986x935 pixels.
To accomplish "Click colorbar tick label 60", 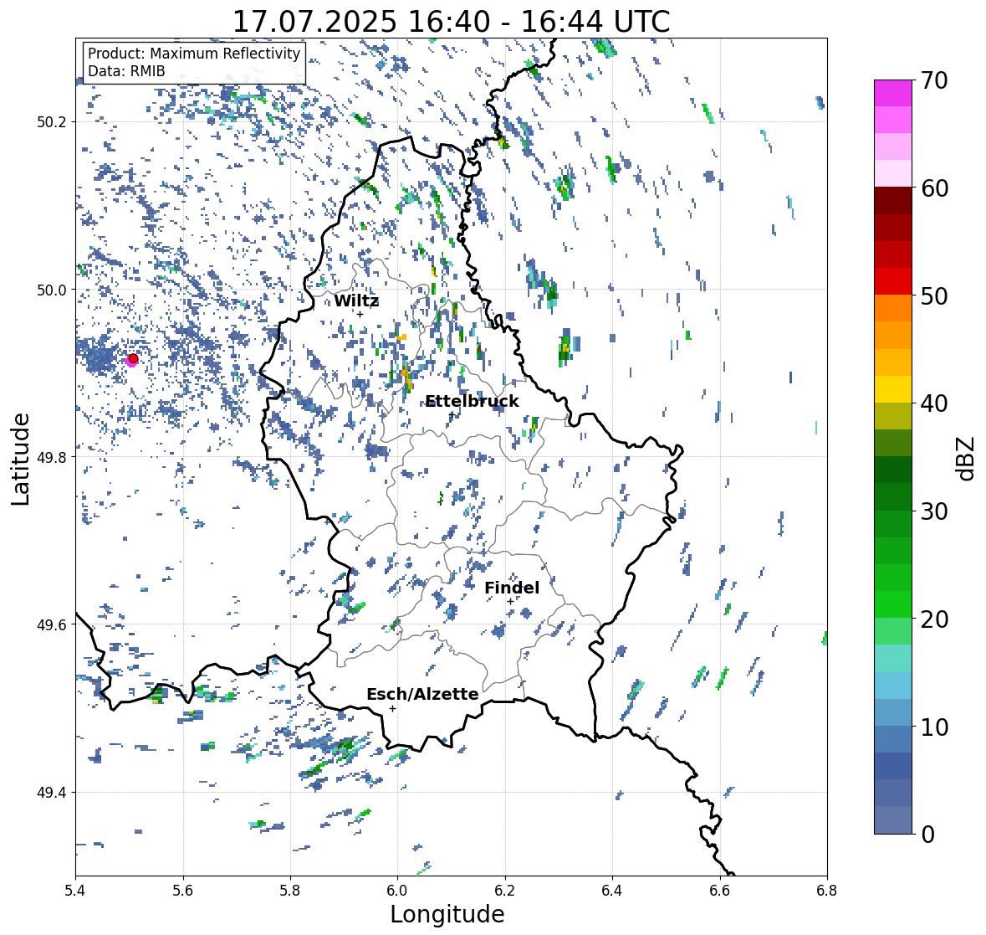I will (934, 188).
